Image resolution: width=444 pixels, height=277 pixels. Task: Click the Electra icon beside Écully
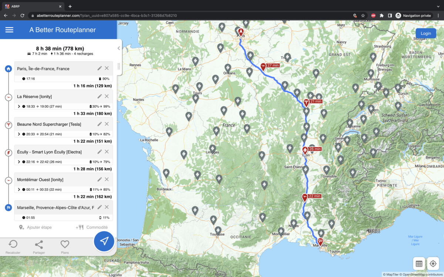[8, 152]
